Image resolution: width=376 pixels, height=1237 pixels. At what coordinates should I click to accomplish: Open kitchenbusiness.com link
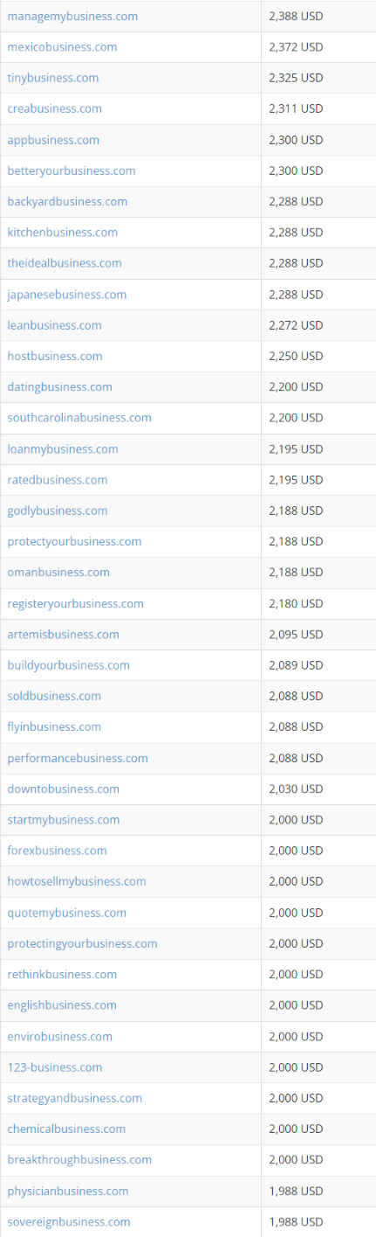[63, 232]
